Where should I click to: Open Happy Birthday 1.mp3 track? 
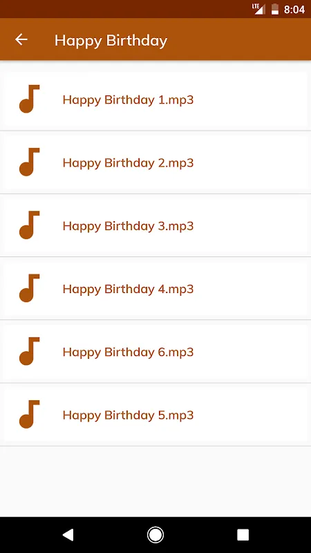[x=155, y=100]
